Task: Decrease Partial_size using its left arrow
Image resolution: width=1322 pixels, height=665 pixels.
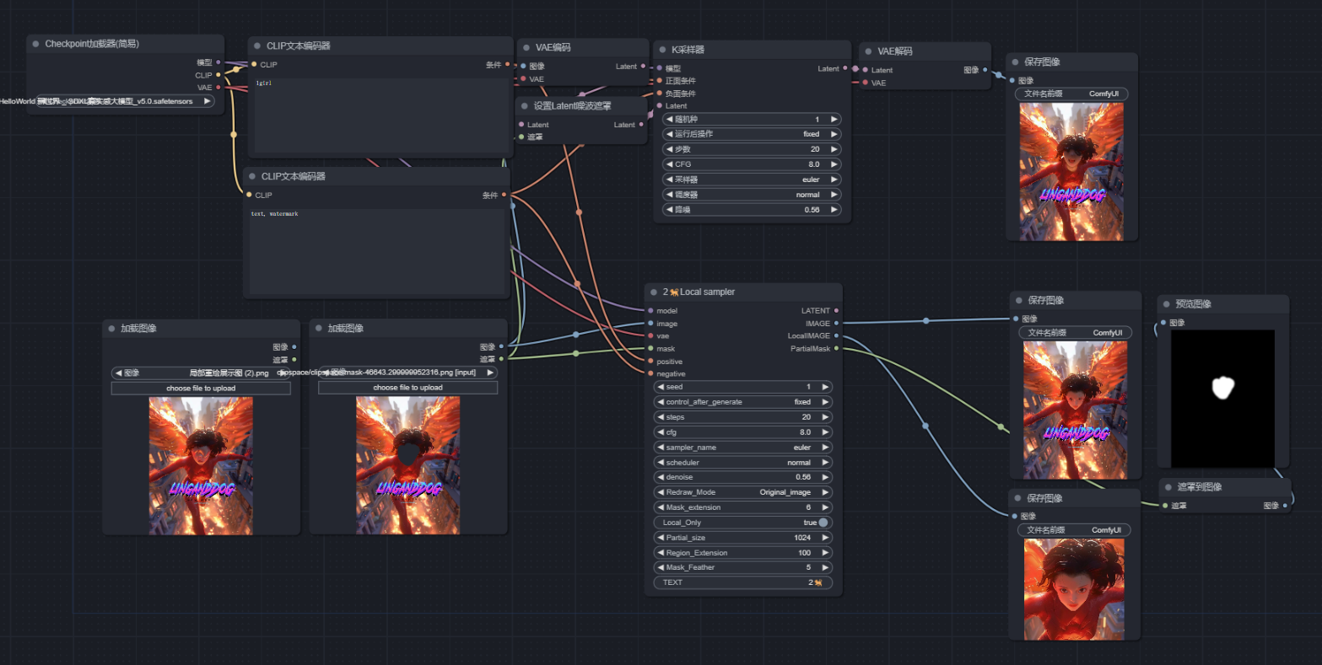Action: point(660,538)
